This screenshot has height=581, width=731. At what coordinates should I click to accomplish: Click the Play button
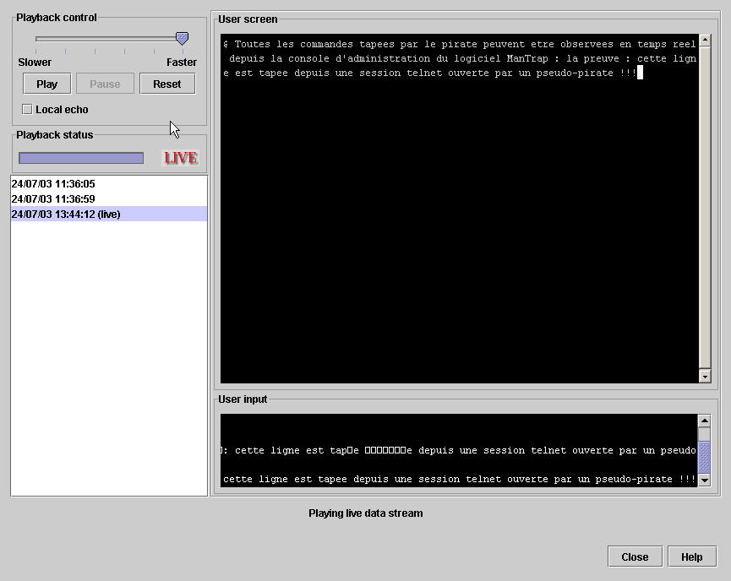pyautogui.click(x=47, y=84)
